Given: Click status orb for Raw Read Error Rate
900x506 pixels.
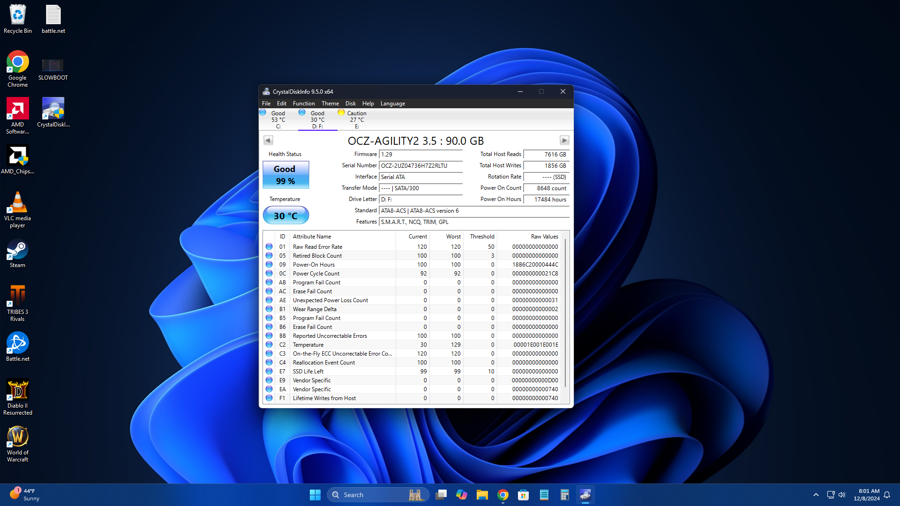Looking at the screenshot, I should (x=269, y=246).
